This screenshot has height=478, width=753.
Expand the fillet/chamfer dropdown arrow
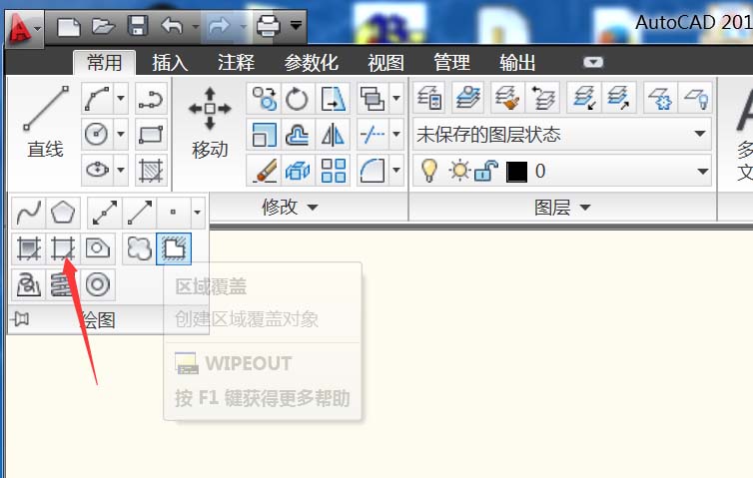396,170
